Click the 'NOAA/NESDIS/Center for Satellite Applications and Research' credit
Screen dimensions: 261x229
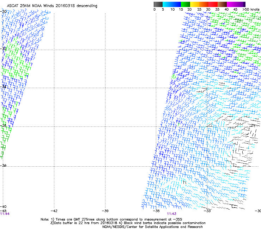152,227
